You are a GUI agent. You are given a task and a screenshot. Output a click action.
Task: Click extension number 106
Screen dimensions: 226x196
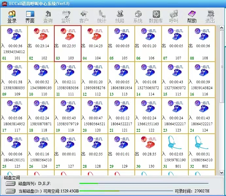(x=151, y=58)
